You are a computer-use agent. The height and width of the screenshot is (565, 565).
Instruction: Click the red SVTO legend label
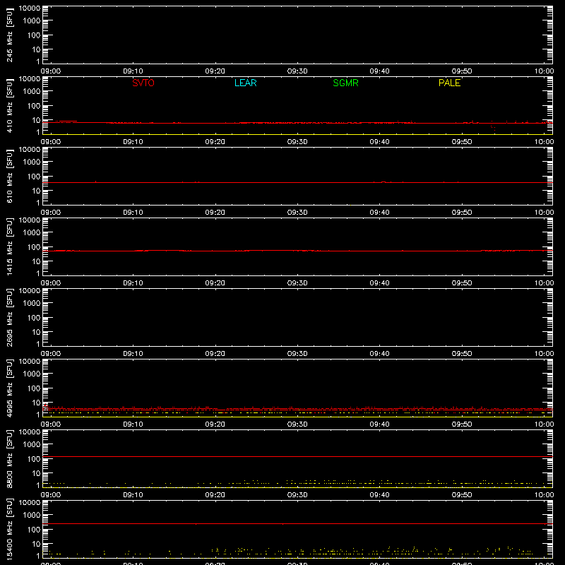pyautogui.click(x=143, y=83)
